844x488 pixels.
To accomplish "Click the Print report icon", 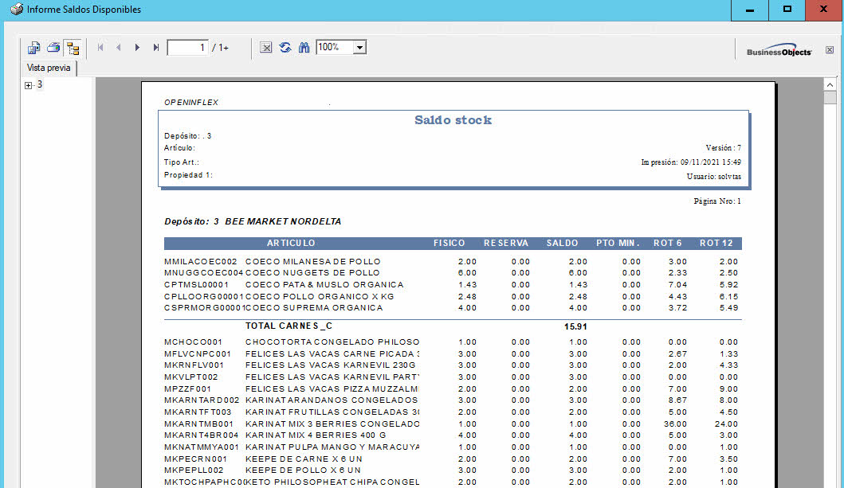I will click(x=53, y=48).
